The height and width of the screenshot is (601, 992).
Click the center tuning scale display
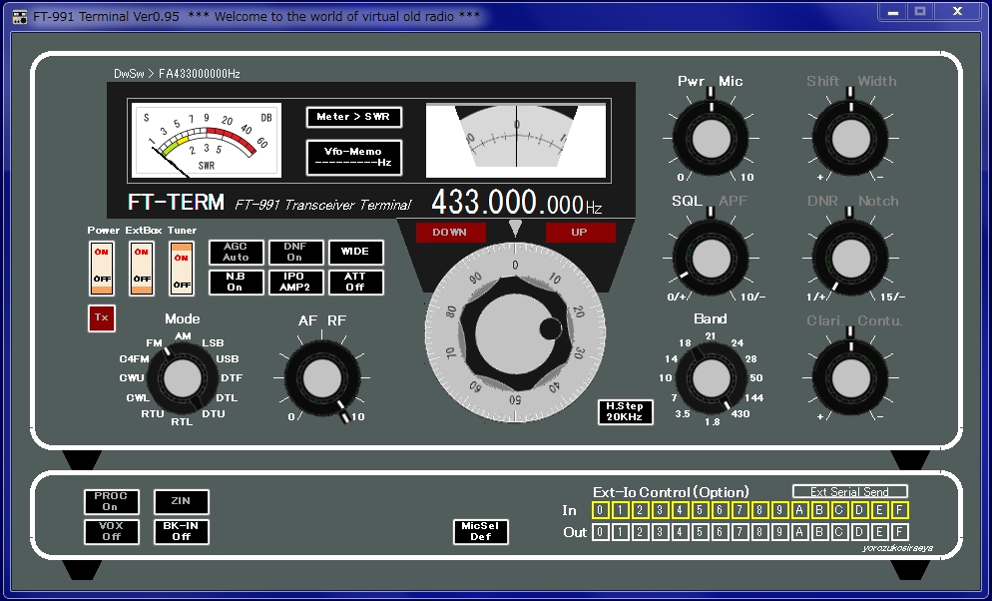[x=516, y=141]
